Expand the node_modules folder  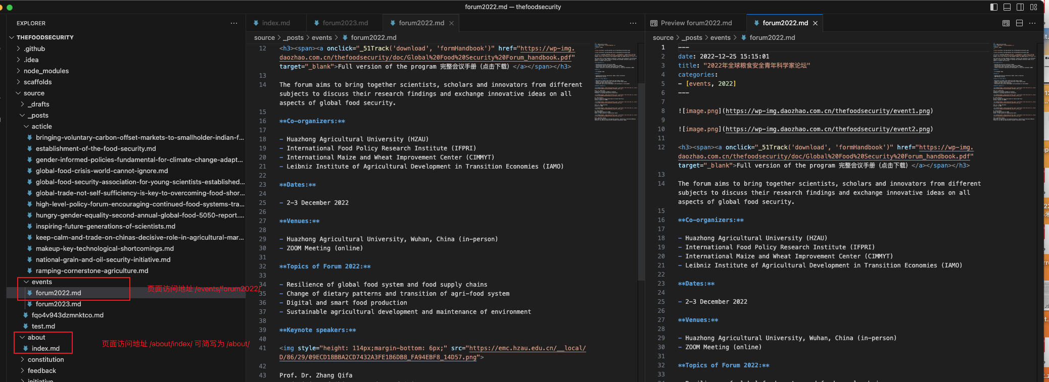click(45, 71)
